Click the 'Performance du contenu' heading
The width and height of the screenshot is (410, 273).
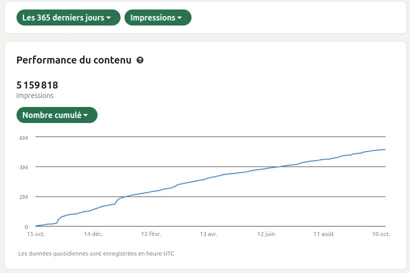coord(73,60)
